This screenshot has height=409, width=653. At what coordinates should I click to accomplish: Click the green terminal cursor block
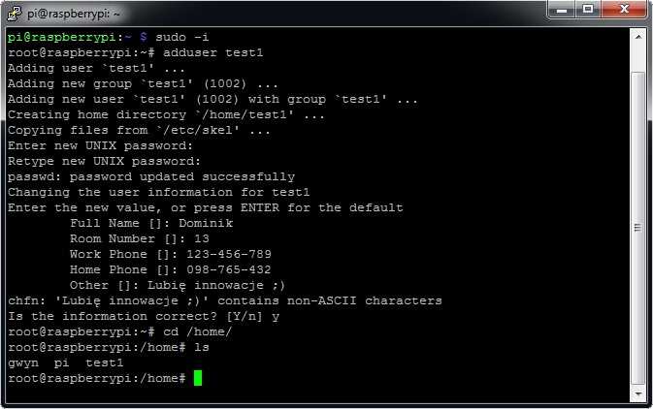[x=198, y=378]
